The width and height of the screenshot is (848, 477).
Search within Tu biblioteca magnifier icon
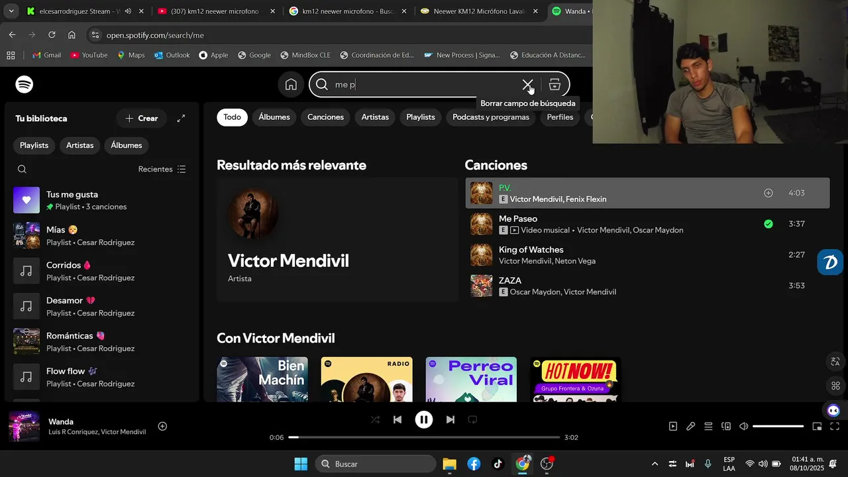[x=22, y=169]
